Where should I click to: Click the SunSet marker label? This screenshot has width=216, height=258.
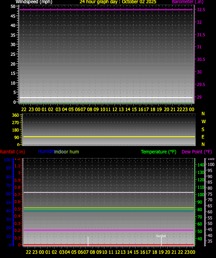161,236
